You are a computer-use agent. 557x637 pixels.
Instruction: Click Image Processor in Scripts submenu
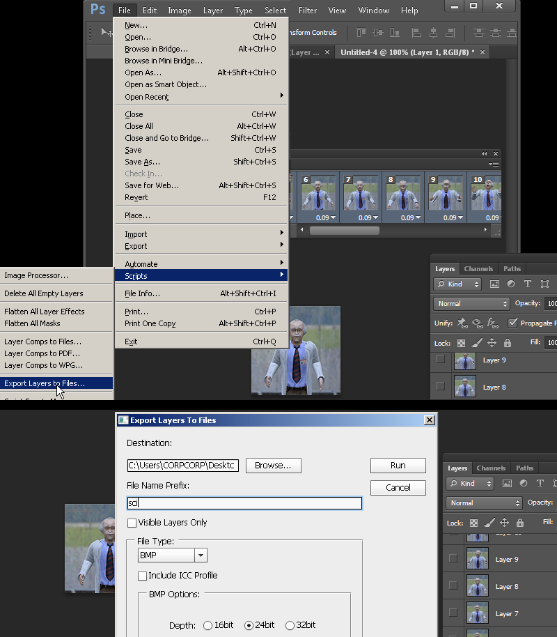click(x=56, y=275)
